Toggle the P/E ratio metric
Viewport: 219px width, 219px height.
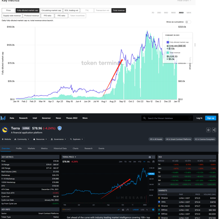pyautogui.click(x=61, y=16)
